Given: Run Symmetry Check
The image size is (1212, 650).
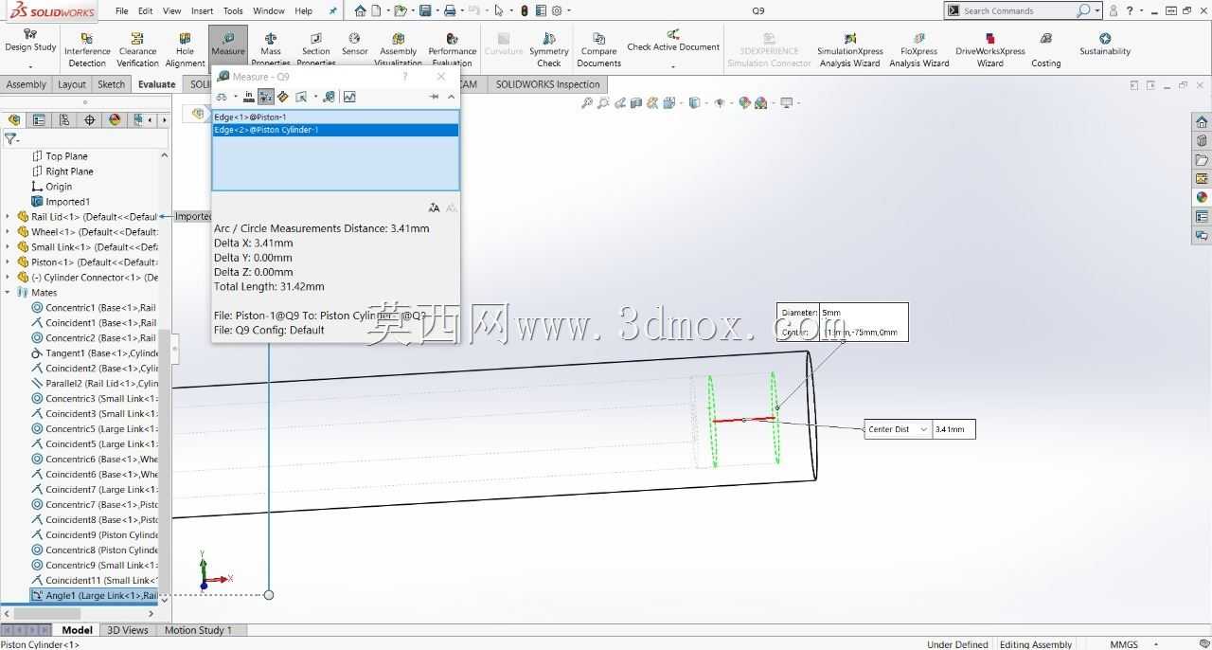Looking at the screenshot, I should point(549,50).
